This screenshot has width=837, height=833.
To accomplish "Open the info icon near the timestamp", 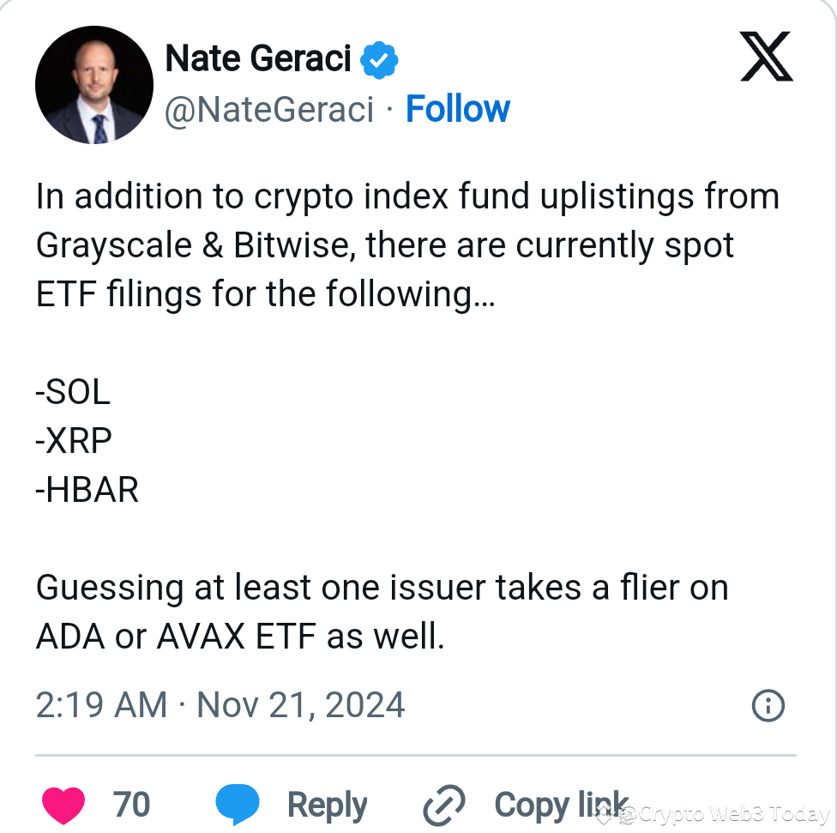I will 768,705.
